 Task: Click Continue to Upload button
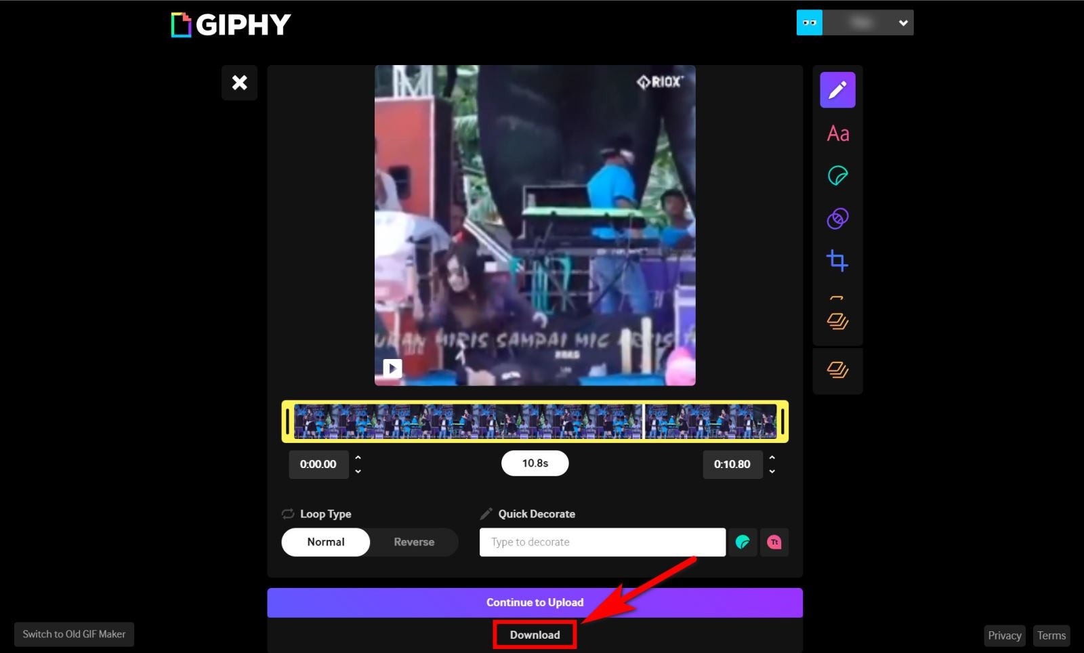tap(535, 602)
